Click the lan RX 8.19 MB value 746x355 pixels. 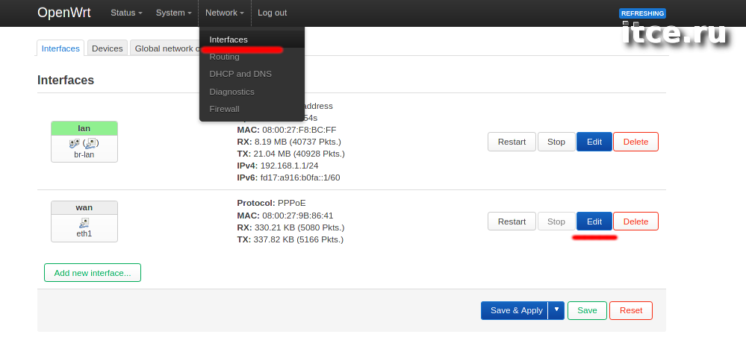(298, 142)
